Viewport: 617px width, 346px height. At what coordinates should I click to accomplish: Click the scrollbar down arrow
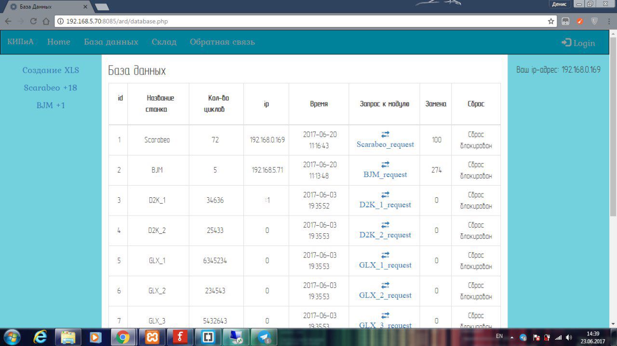613,324
